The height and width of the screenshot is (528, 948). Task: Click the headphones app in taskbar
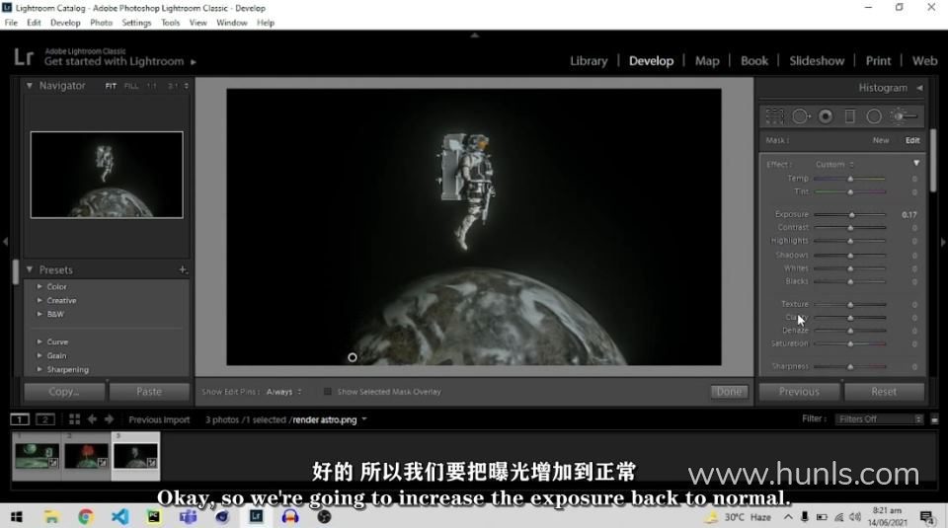point(290,516)
